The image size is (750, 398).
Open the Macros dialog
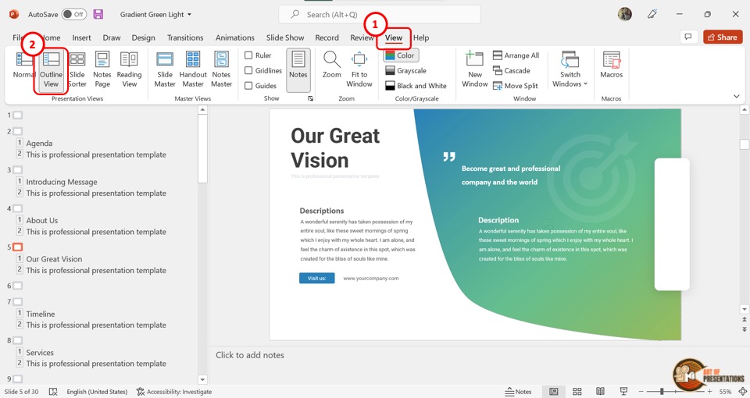(x=611, y=65)
